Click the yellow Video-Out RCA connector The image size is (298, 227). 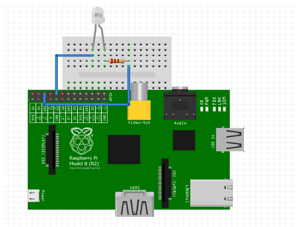[x=139, y=110]
